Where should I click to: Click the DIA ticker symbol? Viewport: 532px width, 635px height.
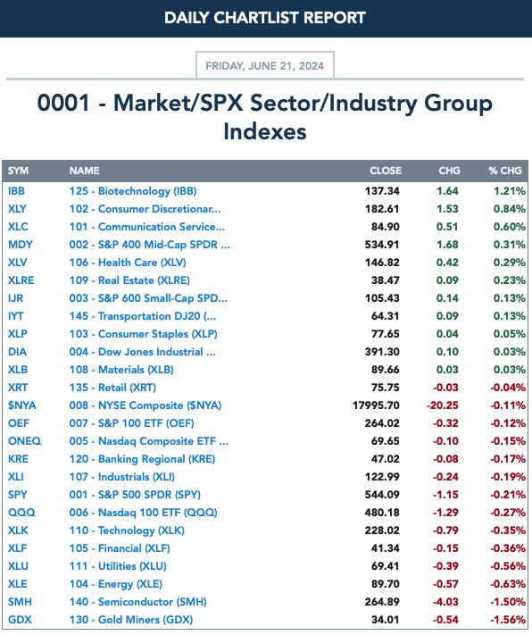[17, 352]
